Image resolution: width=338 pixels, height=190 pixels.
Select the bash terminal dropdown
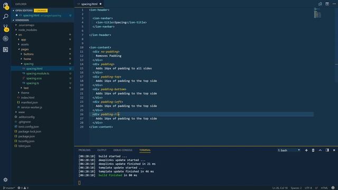point(289,150)
